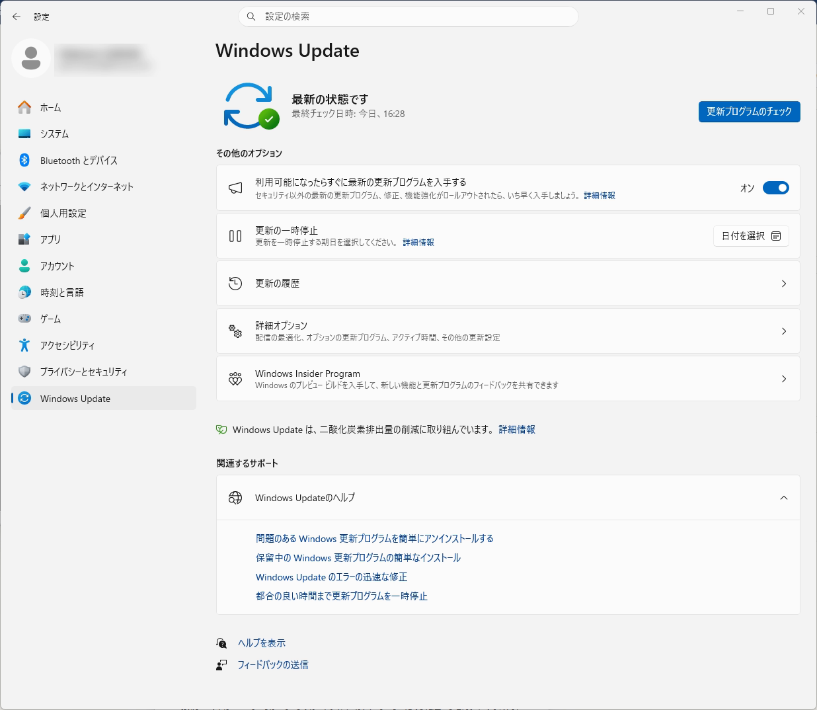This screenshot has width=817, height=710.
Task: Click the アプリ icon in sidebar
Action: pos(24,239)
